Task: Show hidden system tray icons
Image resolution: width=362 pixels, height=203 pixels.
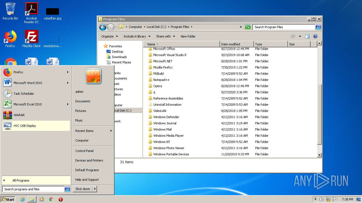Action: tap(315, 199)
